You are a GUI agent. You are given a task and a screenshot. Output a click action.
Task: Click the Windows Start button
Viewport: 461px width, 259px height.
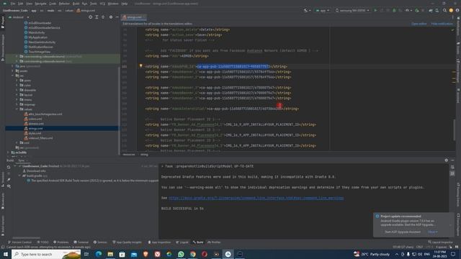pos(5,254)
